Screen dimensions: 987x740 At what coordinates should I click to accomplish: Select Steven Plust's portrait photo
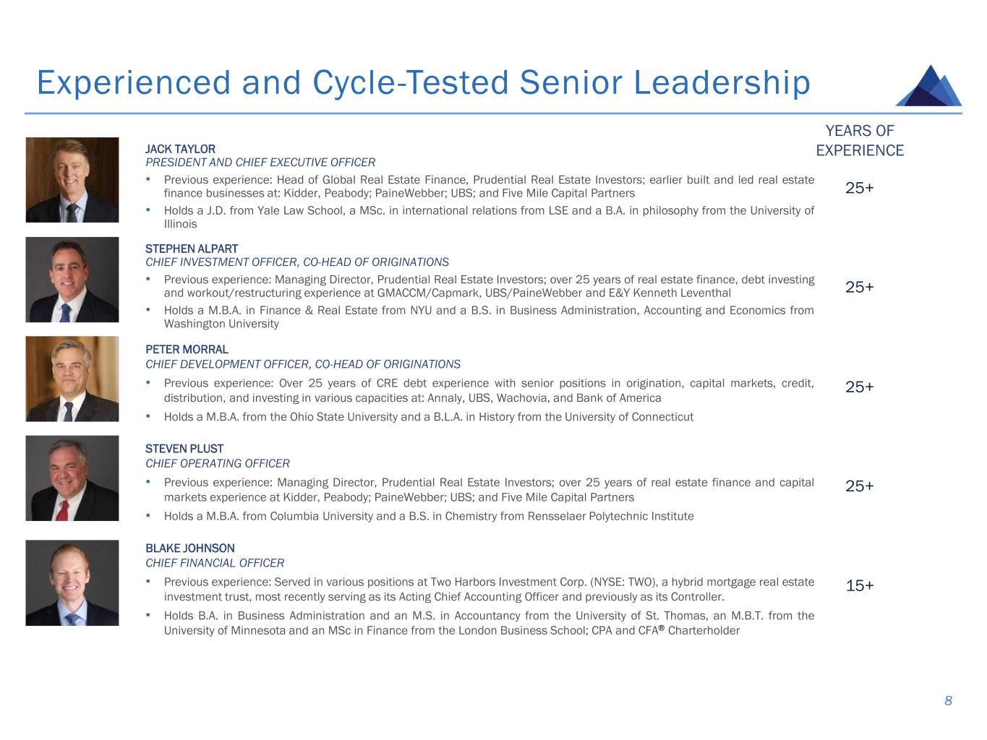[72, 478]
